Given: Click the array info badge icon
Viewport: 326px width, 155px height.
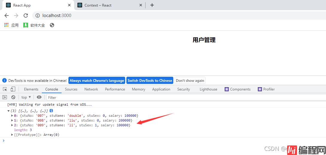Looking at the screenshot, I should [51, 111].
